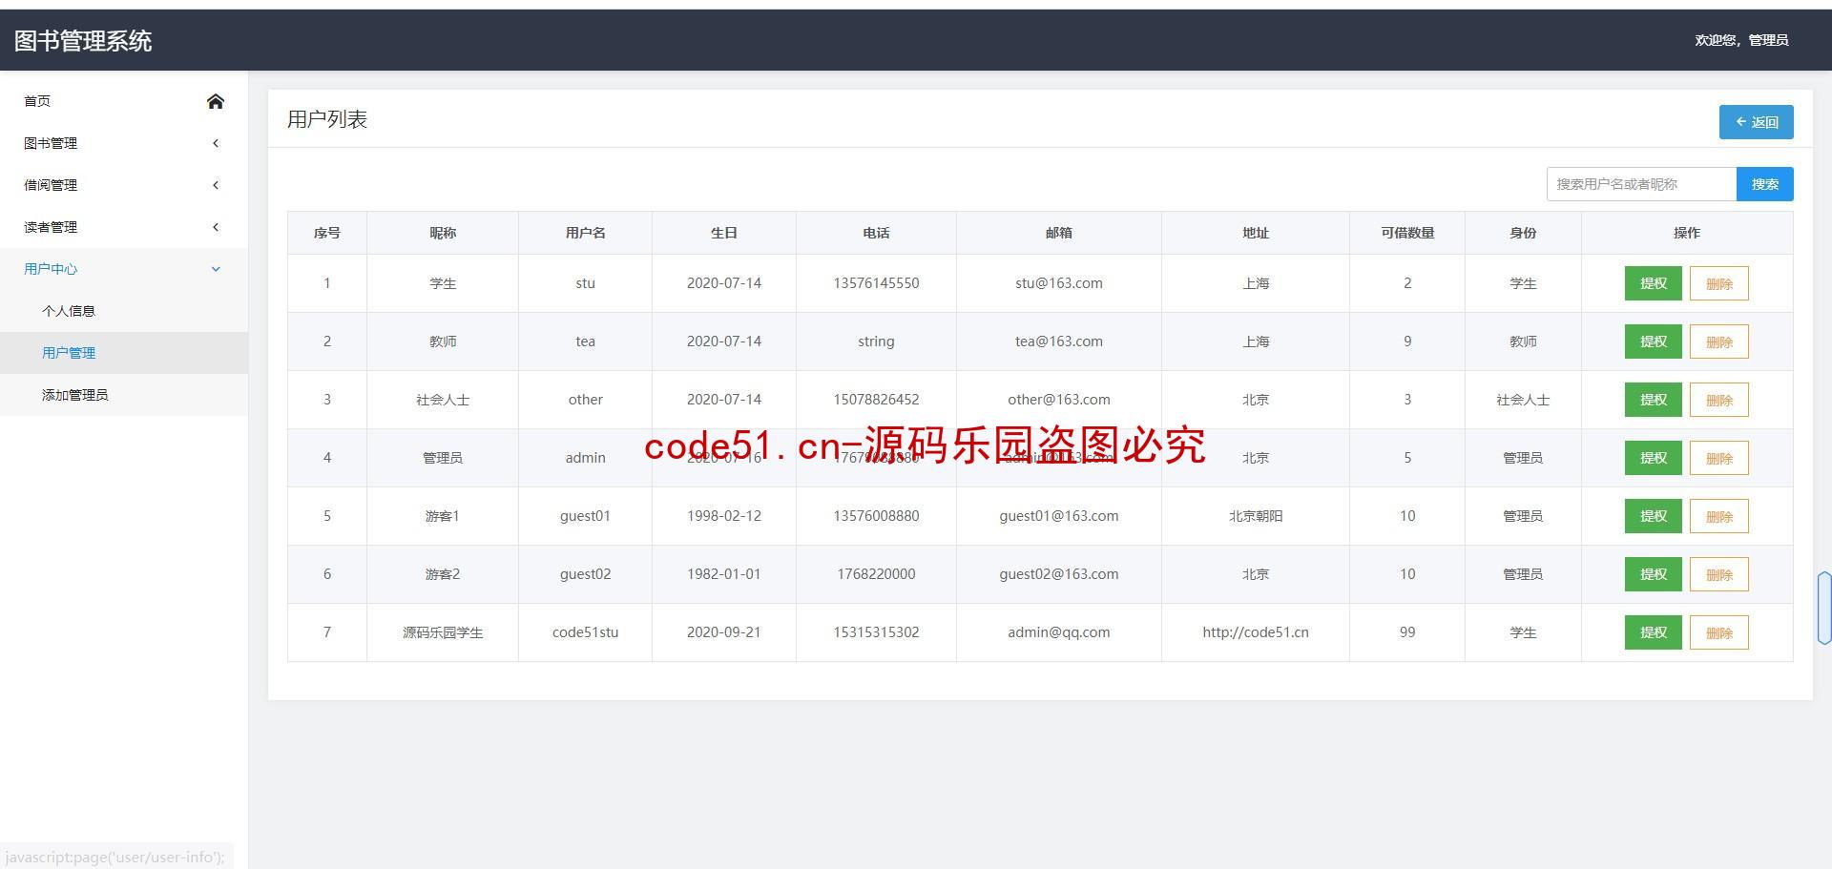The height and width of the screenshot is (869, 1832).
Task: Click the admin@qq.com email cell
Action: (x=1059, y=632)
